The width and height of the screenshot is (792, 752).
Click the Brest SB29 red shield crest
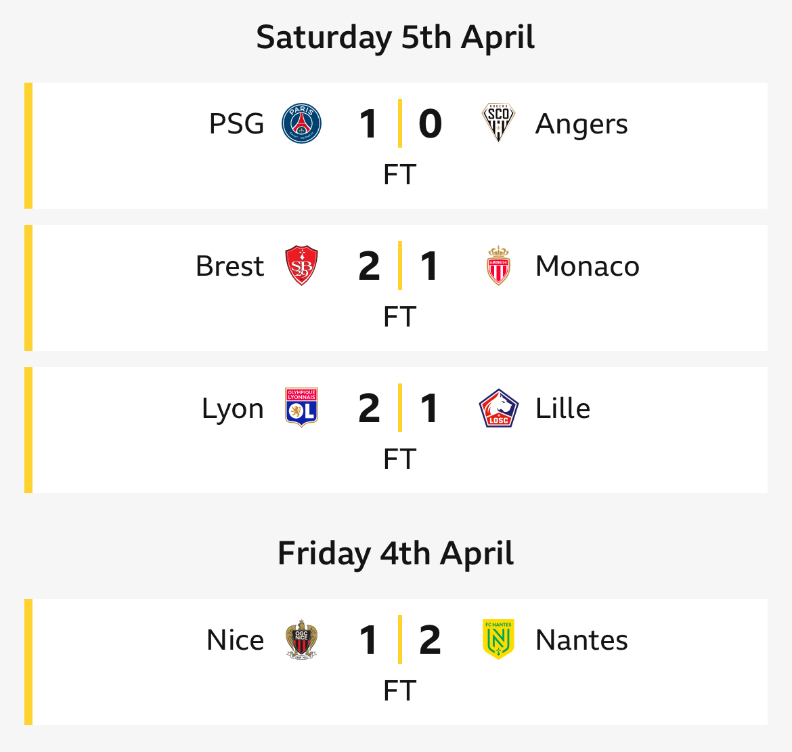point(301,266)
